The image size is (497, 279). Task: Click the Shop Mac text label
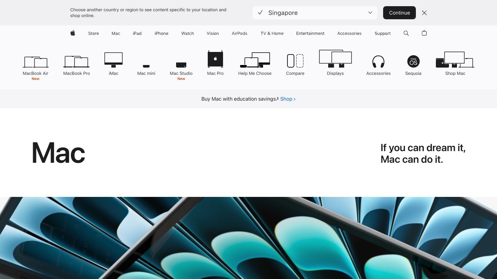pyautogui.click(x=455, y=73)
